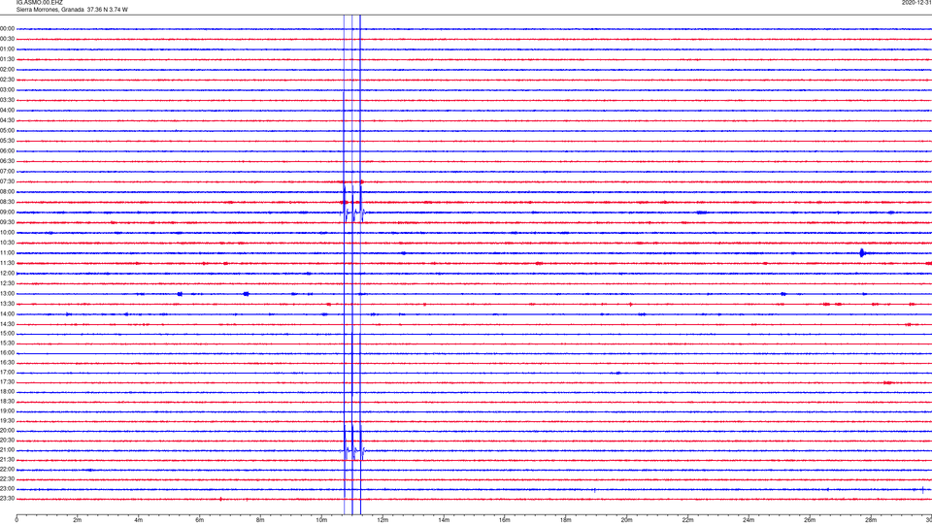Select the 19:00 trace time label
The width and height of the screenshot is (932, 524).
pyautogui.click(x=7, y=411)
